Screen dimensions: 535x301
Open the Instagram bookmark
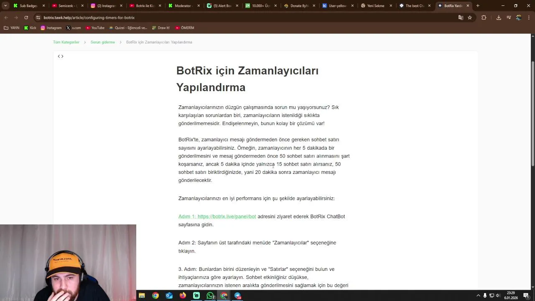click(51, 28)
